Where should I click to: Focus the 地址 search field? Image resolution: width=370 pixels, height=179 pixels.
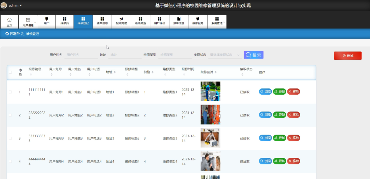pos(125,55)
